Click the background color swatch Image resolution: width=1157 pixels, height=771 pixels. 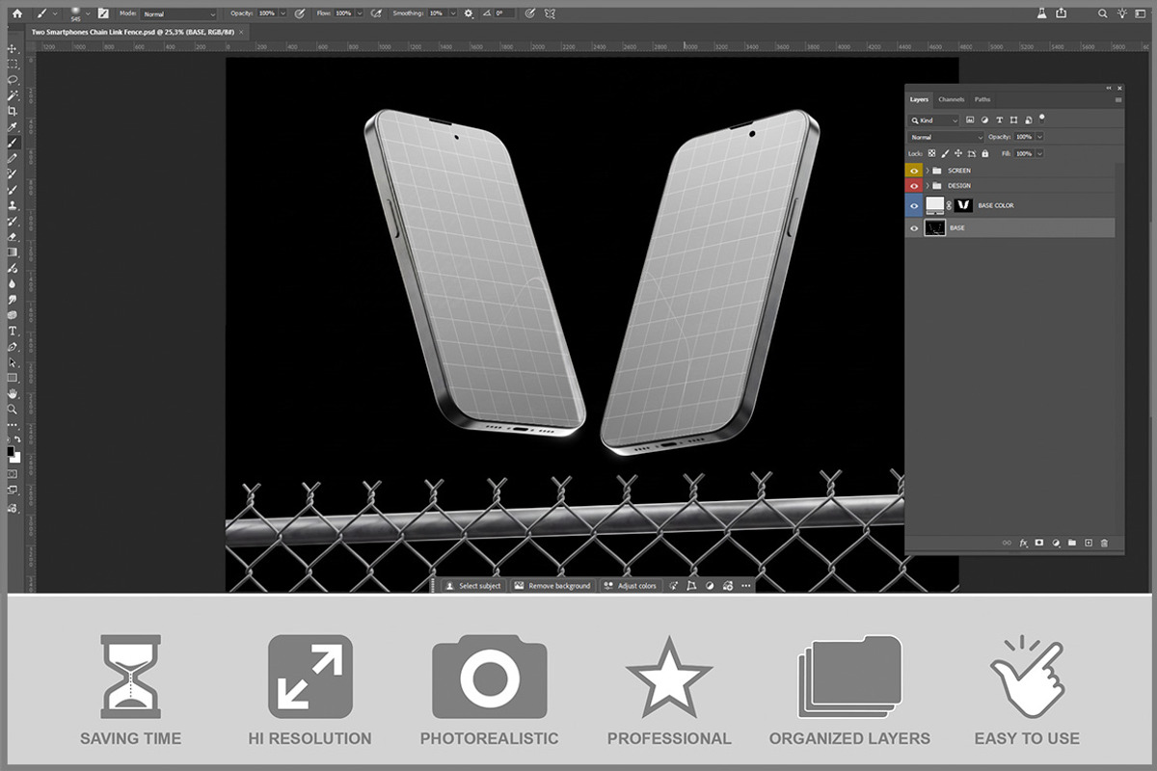(15, 459)
